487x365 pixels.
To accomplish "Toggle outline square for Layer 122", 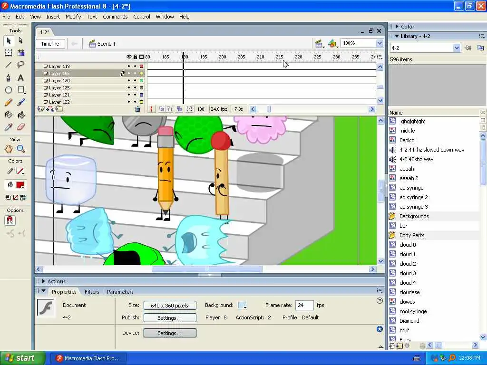I will click(x=141, y=102).
